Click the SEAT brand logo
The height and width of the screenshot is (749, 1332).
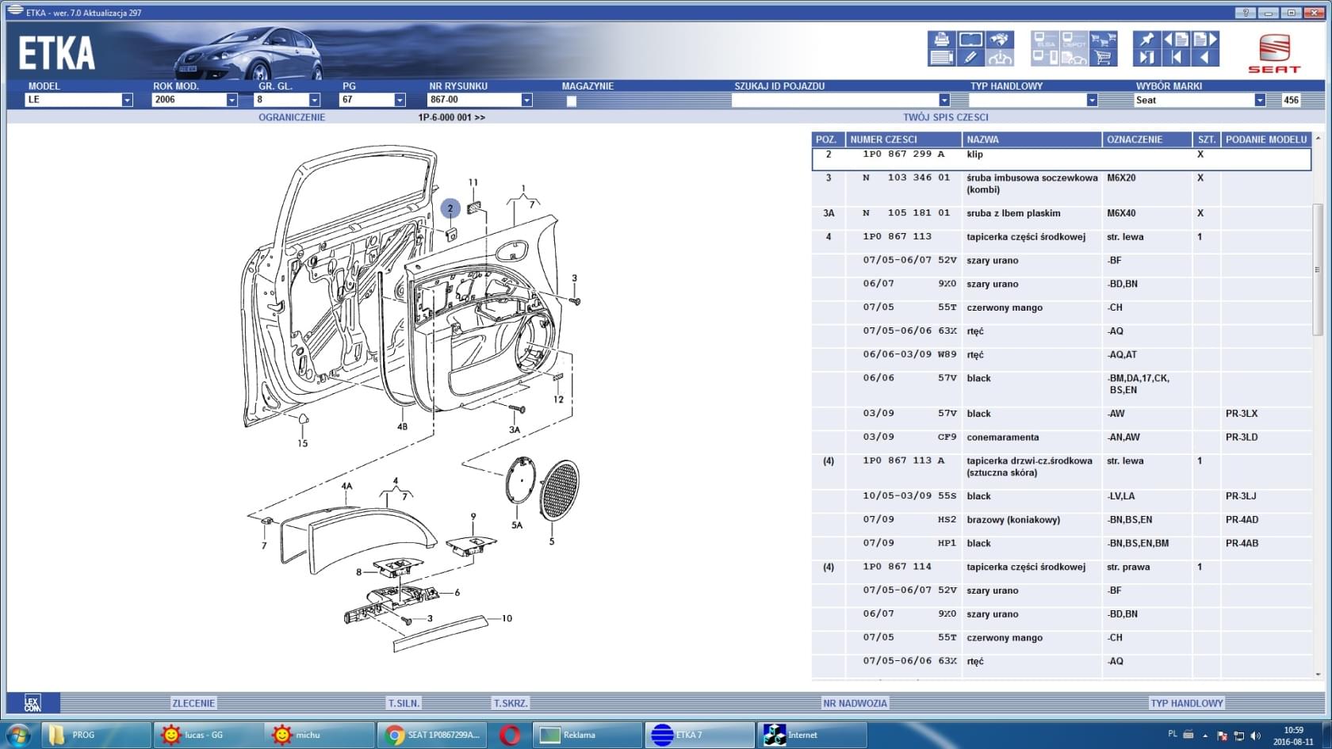point(1274,53)
